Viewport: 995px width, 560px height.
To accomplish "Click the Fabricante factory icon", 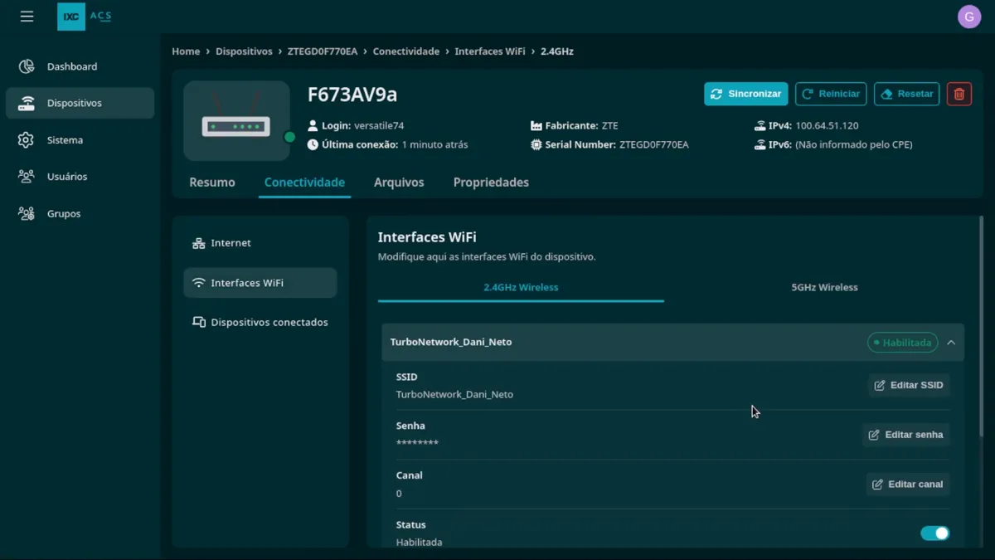I will [536, 126].
